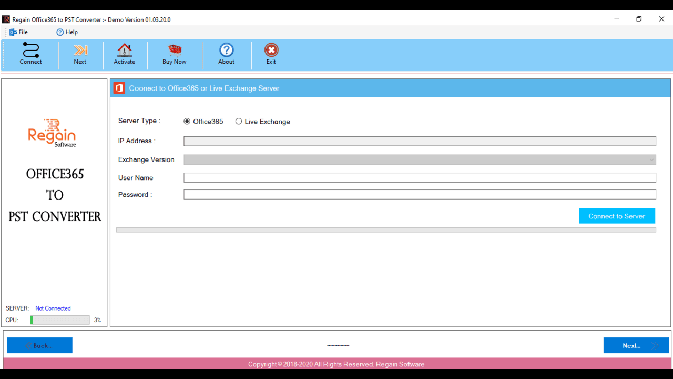Click into the User Name field
This screenshot has height=379, width=673.
click(x=420, y=178)
